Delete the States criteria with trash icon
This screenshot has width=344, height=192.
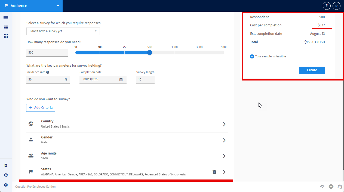pos(214,172)
